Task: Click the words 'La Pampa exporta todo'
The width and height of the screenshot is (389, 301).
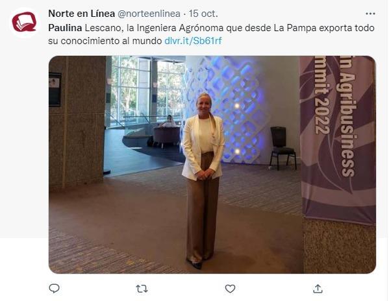Action: pyautogui.click(x=324, y=28)
